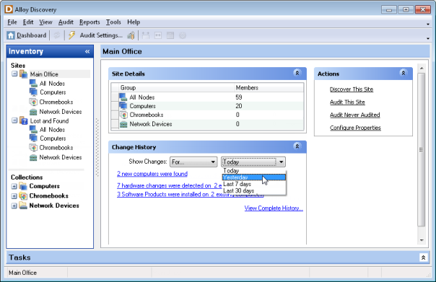Image resolution: width=436 pixels, height=282 pixels.
Task: Expand the Tasks panel
Action: click(x=423, y=257)
